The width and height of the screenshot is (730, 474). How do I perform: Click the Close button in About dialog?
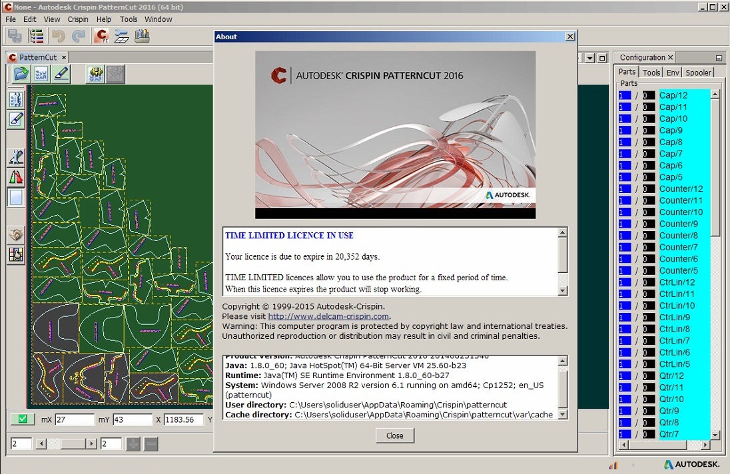(395, 435)
